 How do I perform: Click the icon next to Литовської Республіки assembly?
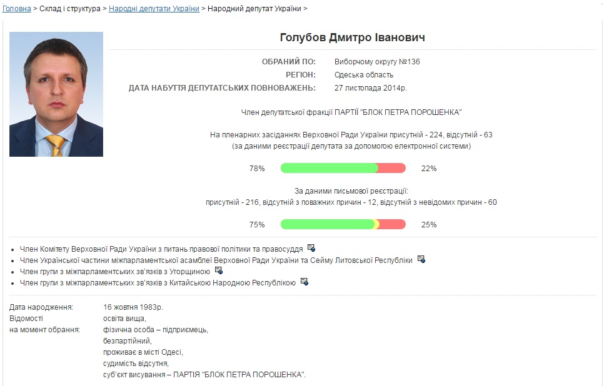click(421, 259)
